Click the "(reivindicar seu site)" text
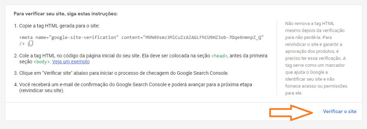This screenshot has width=367, height=129. [x=42, y=90]
